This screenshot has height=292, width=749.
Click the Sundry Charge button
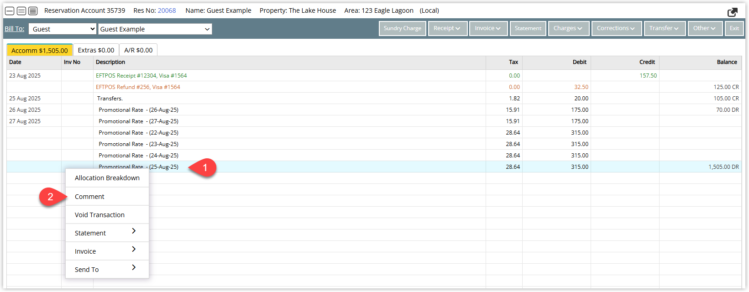coord(403,28)
